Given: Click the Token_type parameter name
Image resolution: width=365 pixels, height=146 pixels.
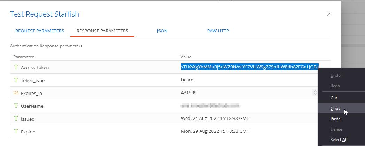Looking at the screenshot, I should pos(33,80).
